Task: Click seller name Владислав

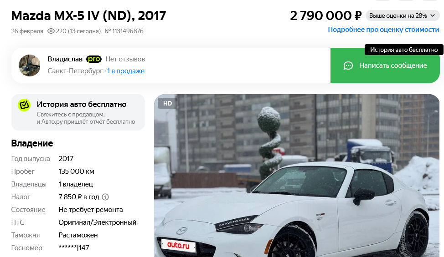Action: (x=65, y=59)
